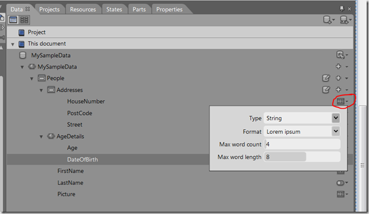The image size is (369, 214).
Task: Switch to the Properties tab
Action: point(170,9)
